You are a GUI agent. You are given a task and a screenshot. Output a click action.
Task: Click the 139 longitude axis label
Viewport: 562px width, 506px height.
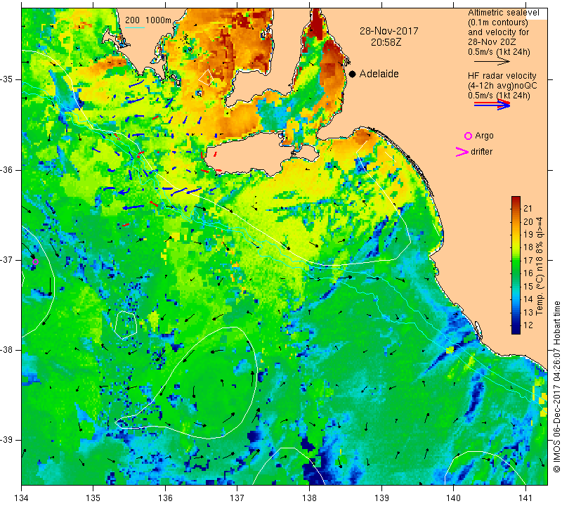coord(381,498)
